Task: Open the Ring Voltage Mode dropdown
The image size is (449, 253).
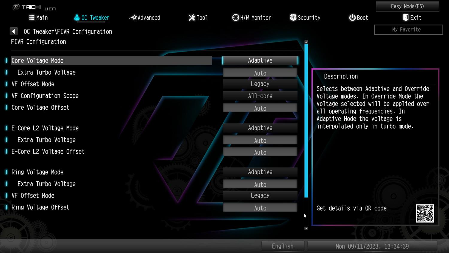Action: (x=260, y=172)
